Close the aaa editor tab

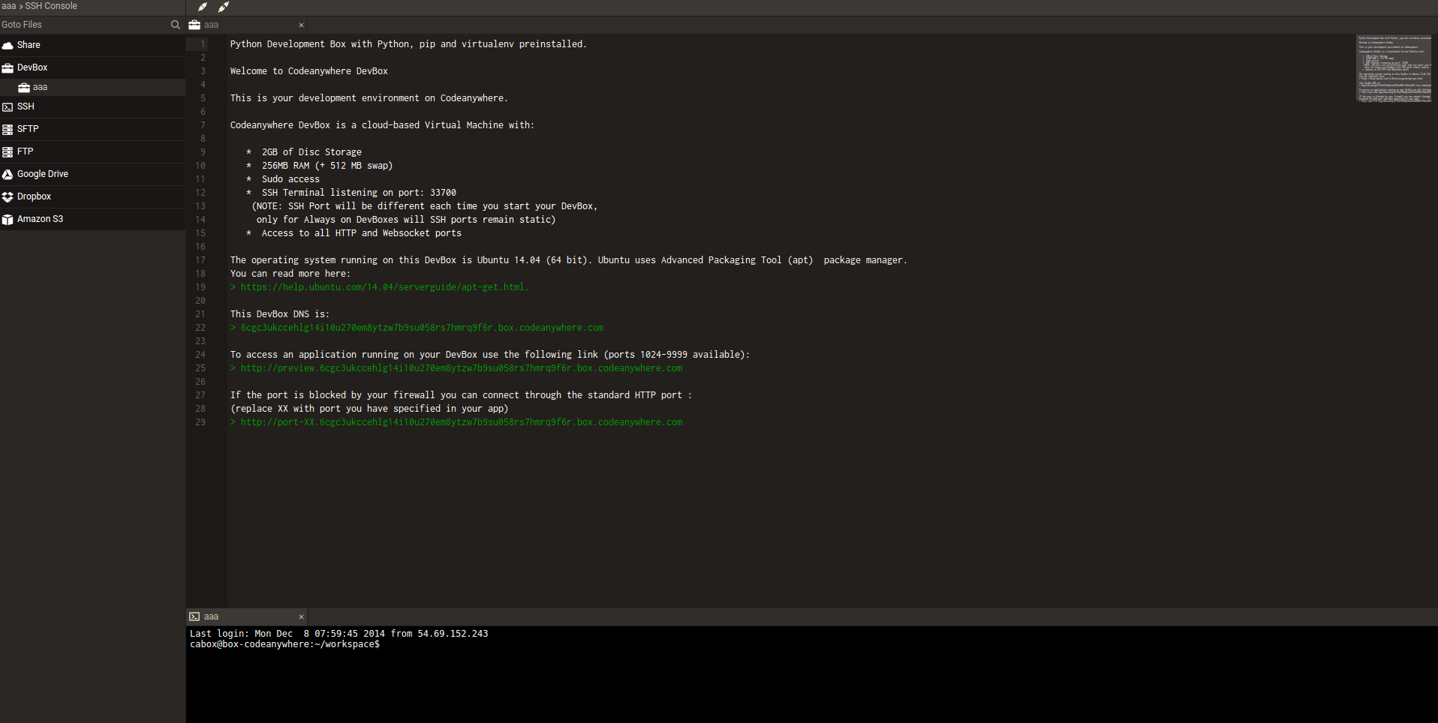(x=301, y=25)
